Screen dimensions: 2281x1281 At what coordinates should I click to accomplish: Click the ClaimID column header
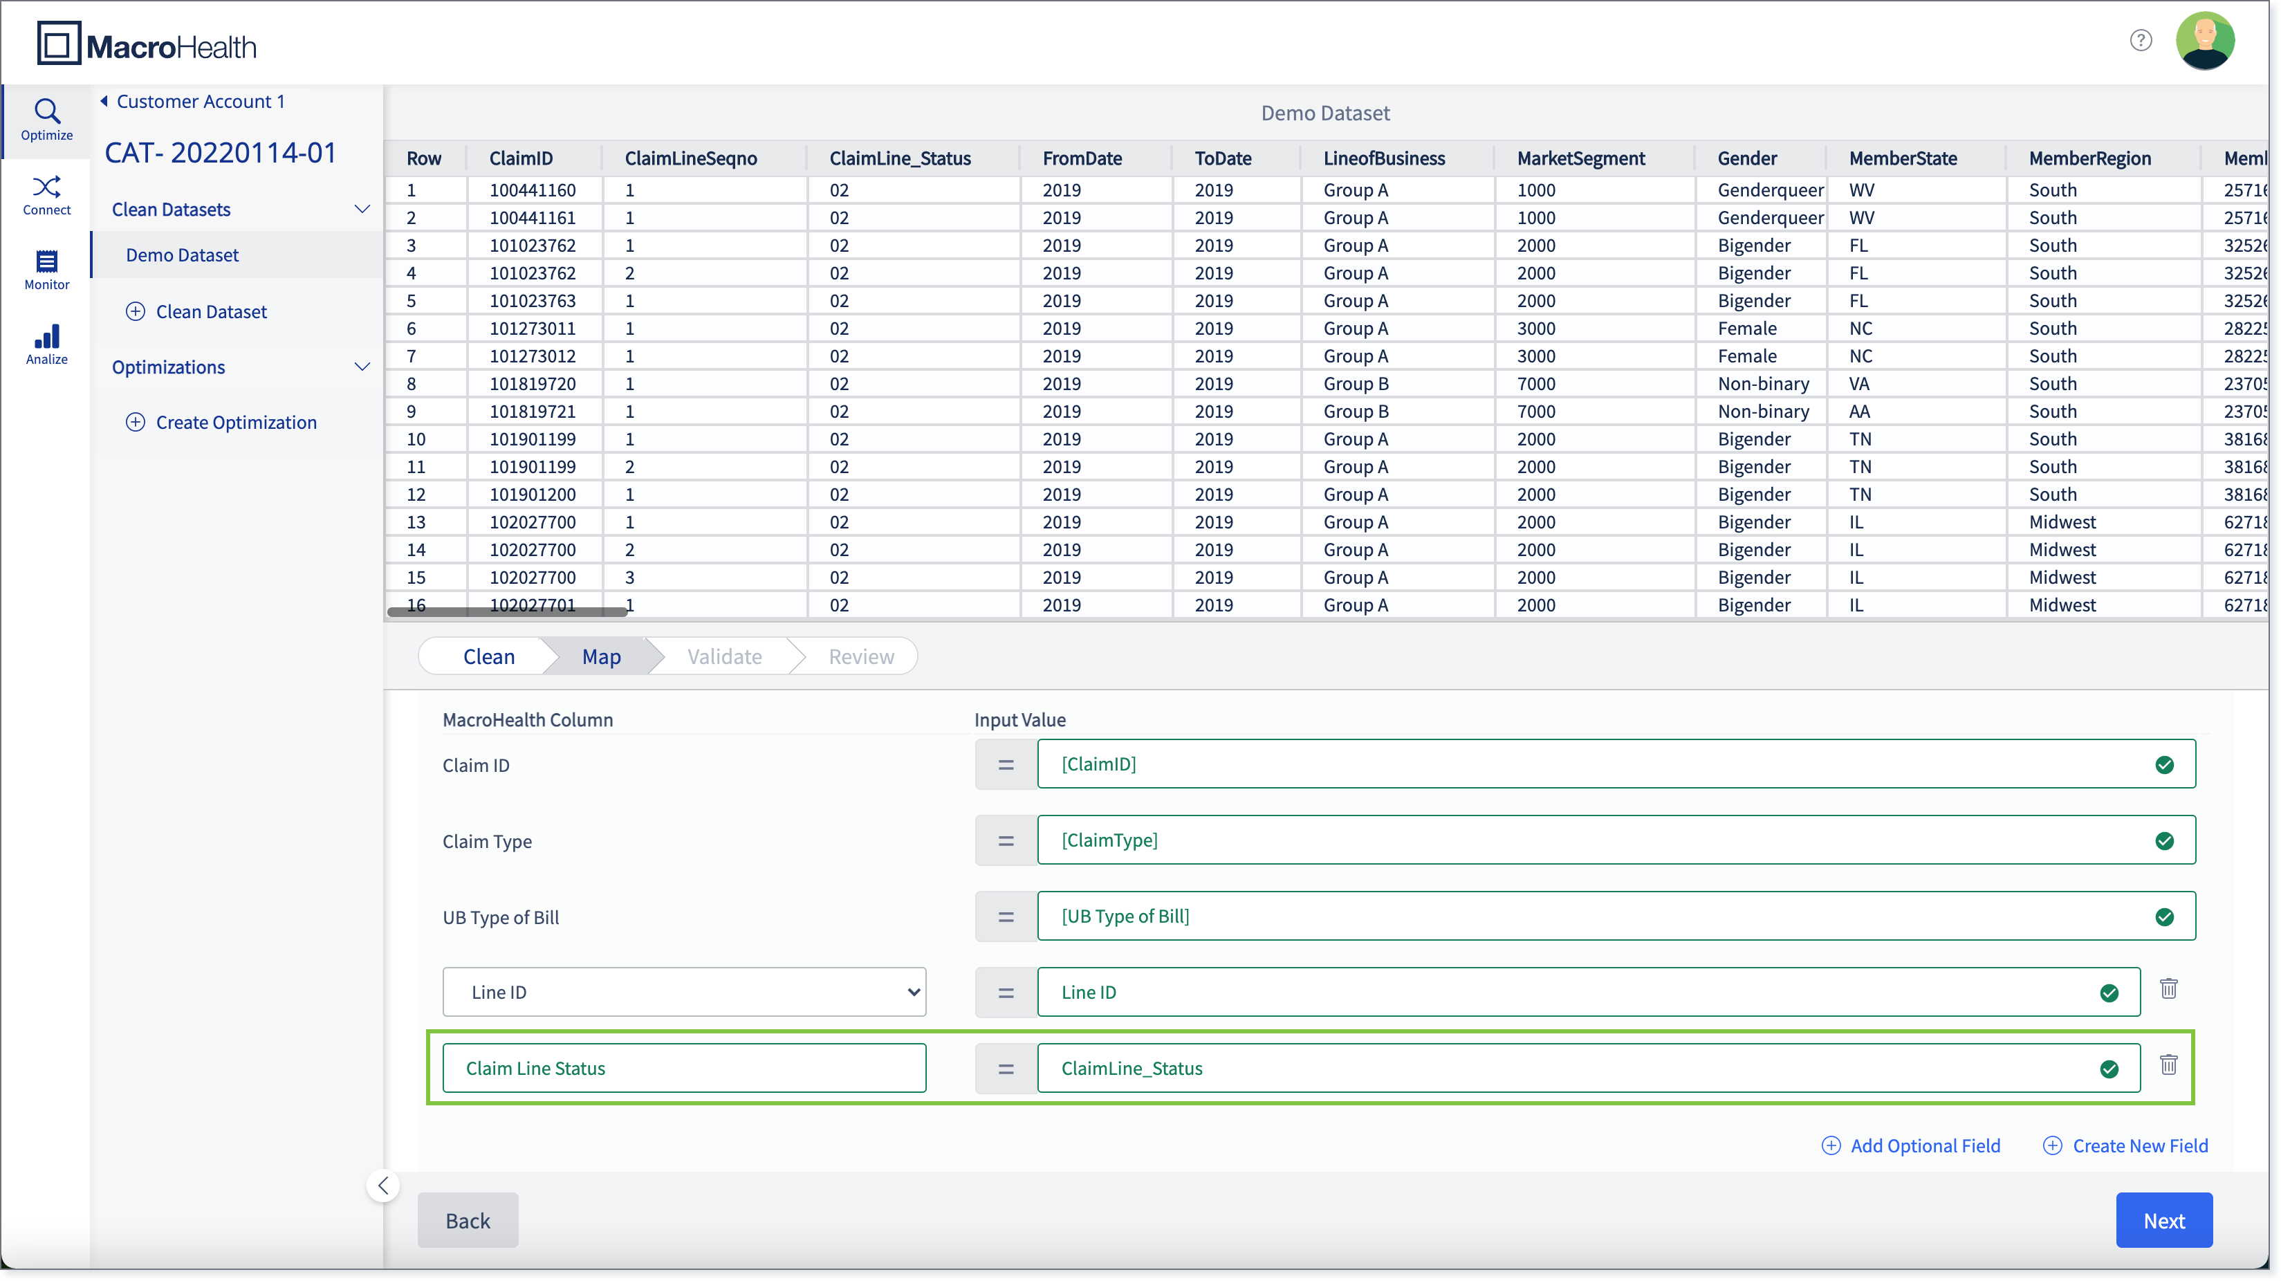pyautogui.click(x=521, y=158)
